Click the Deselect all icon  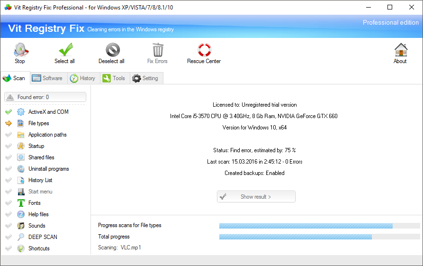(x=112, y=50)
